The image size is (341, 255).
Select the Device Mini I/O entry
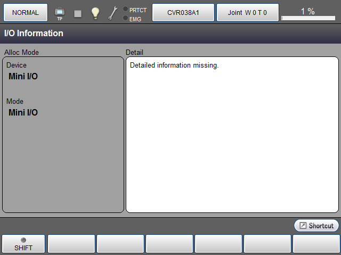coord(23,76)
